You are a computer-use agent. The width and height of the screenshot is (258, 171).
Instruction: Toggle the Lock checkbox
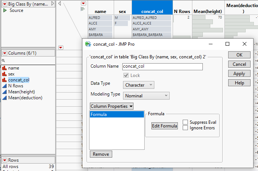click(x=126, y=75)
